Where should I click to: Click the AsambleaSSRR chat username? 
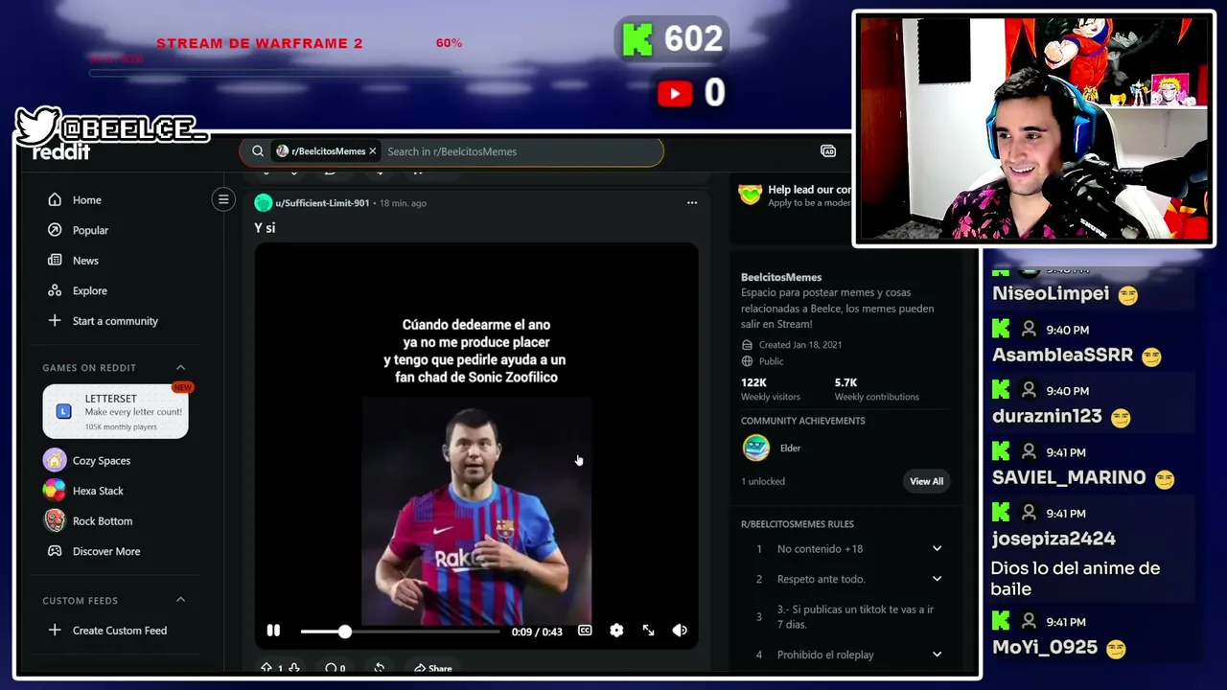click(1062, 355)
